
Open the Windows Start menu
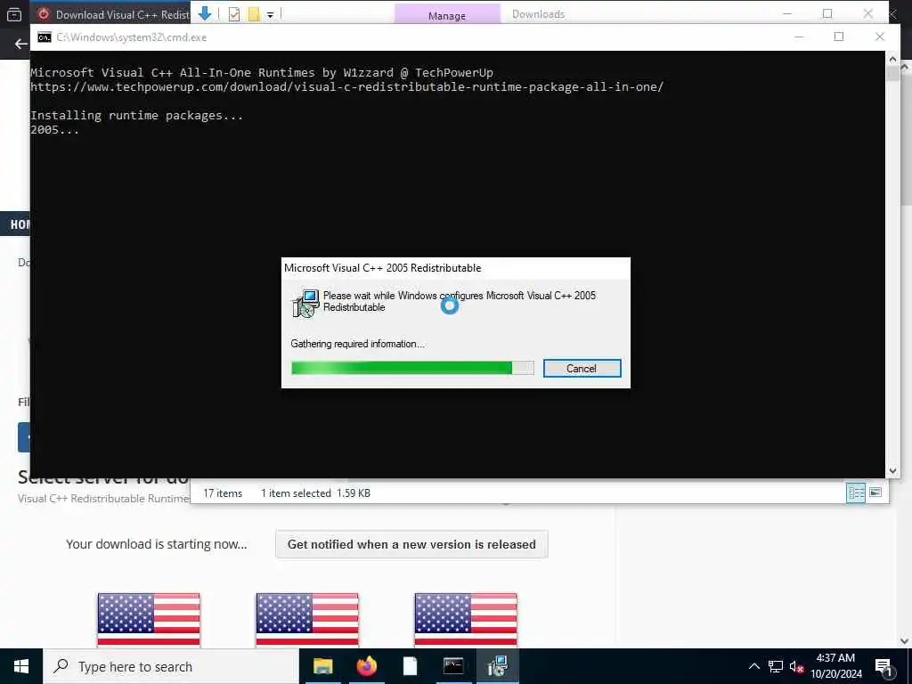[21, 666]
